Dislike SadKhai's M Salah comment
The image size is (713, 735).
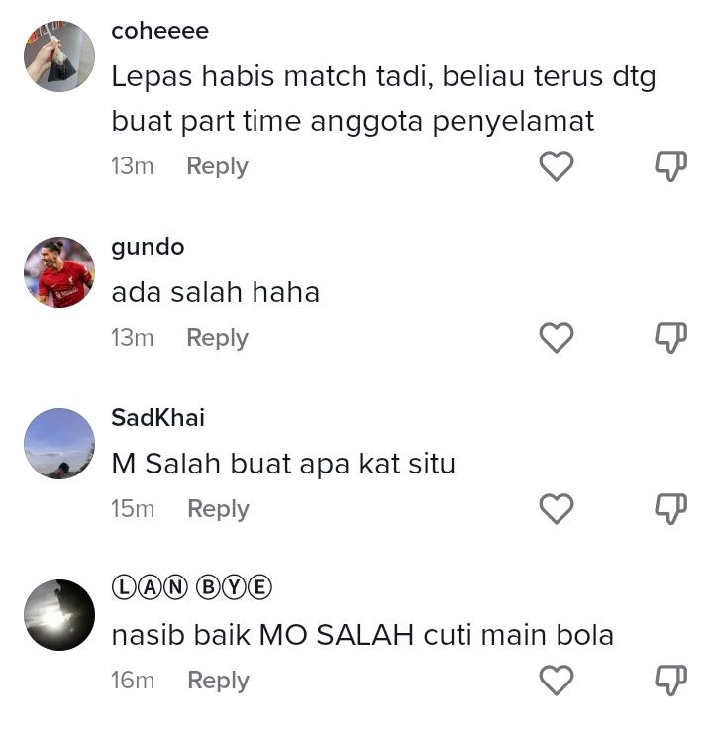tap(670, 508)
